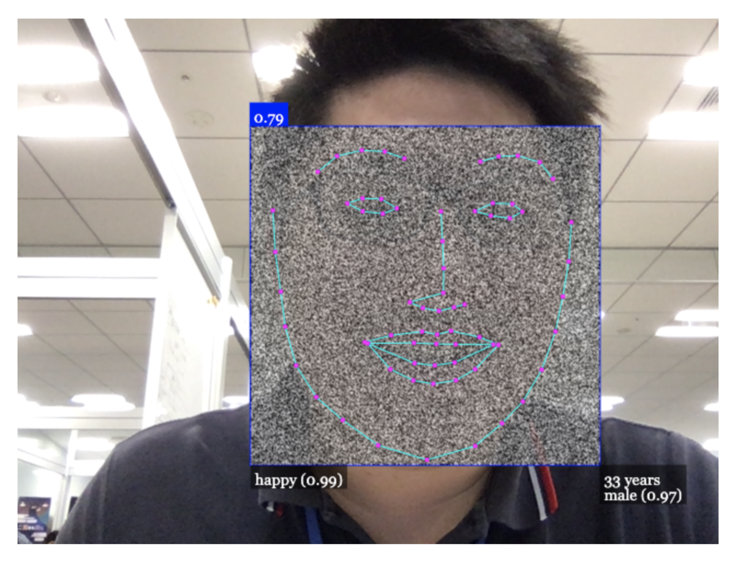Image resolution: width=735 pixels, height=566 pixels.
Task: Click the "happy (0.99)" expression label
Action: coord(298,479)
